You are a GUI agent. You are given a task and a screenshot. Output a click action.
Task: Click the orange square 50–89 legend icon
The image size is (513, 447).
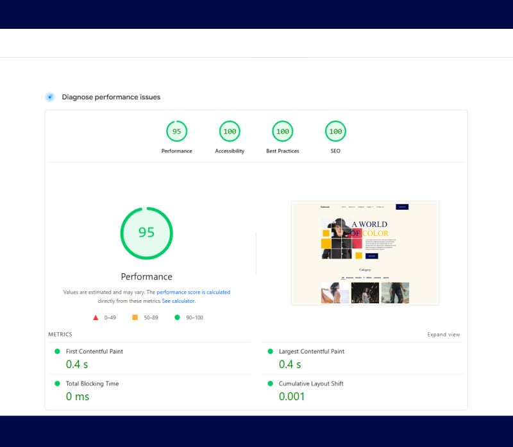[x=135, y=317]
